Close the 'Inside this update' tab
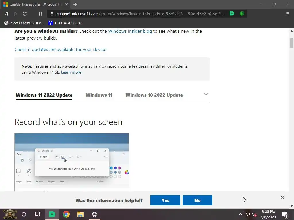The width and height of the screenshot is (294, 220). (67, 4)
